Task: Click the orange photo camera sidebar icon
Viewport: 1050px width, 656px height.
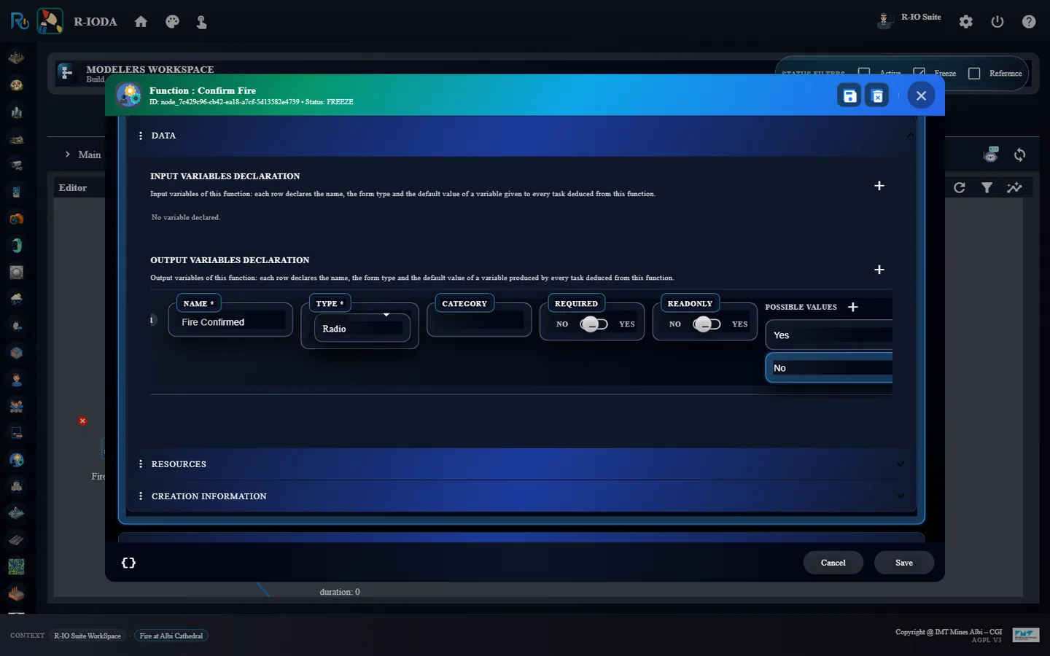Action: click(x=16, y=219)
